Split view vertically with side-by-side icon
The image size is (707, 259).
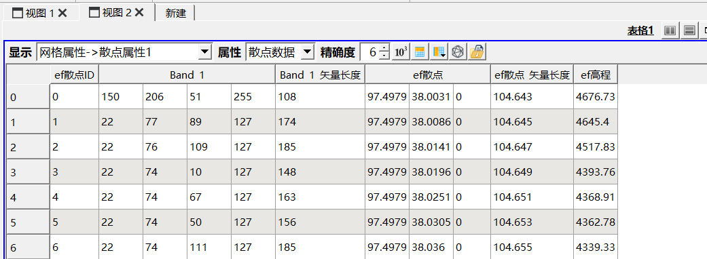tap(670, 31)
